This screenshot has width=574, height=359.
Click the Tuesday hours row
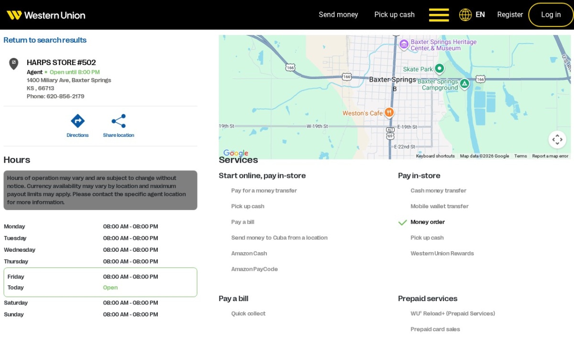[100, 238]
